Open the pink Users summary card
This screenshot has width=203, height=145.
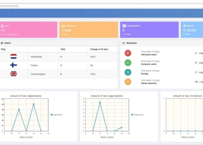(28, 30)
